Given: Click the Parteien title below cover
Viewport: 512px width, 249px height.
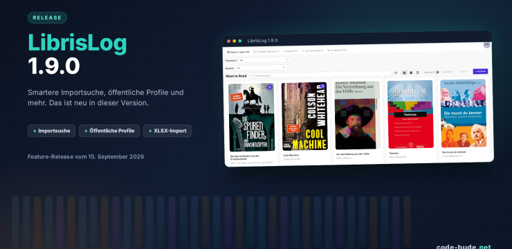Looking at the screenshot, I should (394, 153).
